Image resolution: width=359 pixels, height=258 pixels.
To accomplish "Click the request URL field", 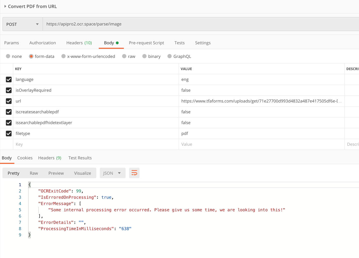I will (x=201, y=24).
